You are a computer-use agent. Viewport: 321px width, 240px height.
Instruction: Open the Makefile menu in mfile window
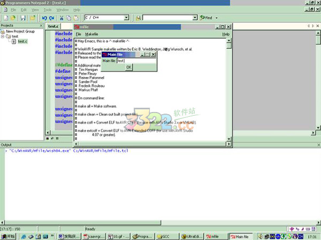tap(91, 34)
